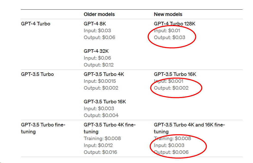Click GPT-4 8K "Output: $0.06" price
253x163 pixels.
click(x=99, y=38)
